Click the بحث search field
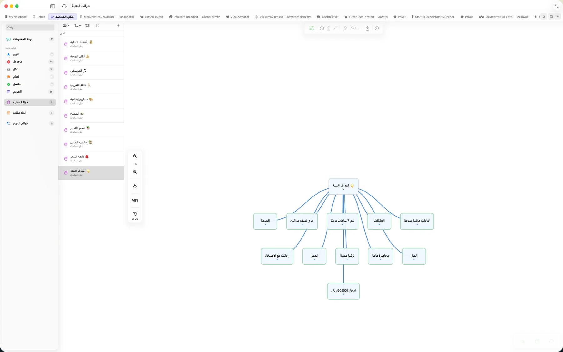The width and height of the screenshot is (563, 352). [30, 28]
